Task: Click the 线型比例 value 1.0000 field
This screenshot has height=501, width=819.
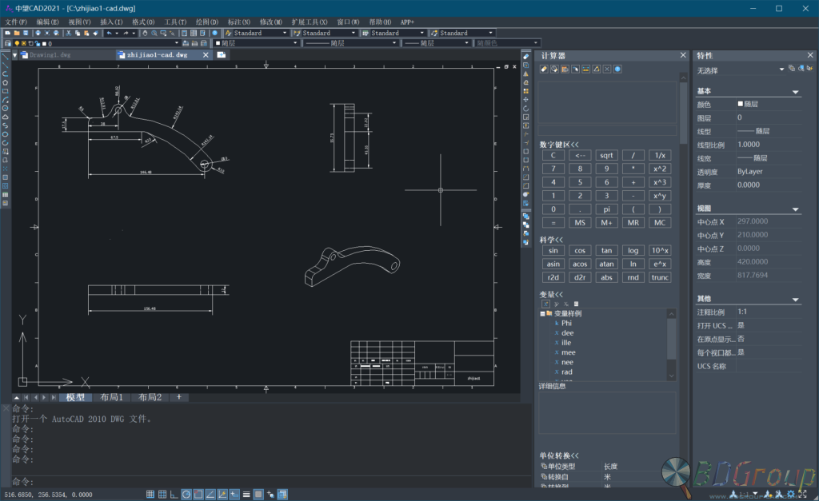Action: pyautogui.click(x=769, y=145)
